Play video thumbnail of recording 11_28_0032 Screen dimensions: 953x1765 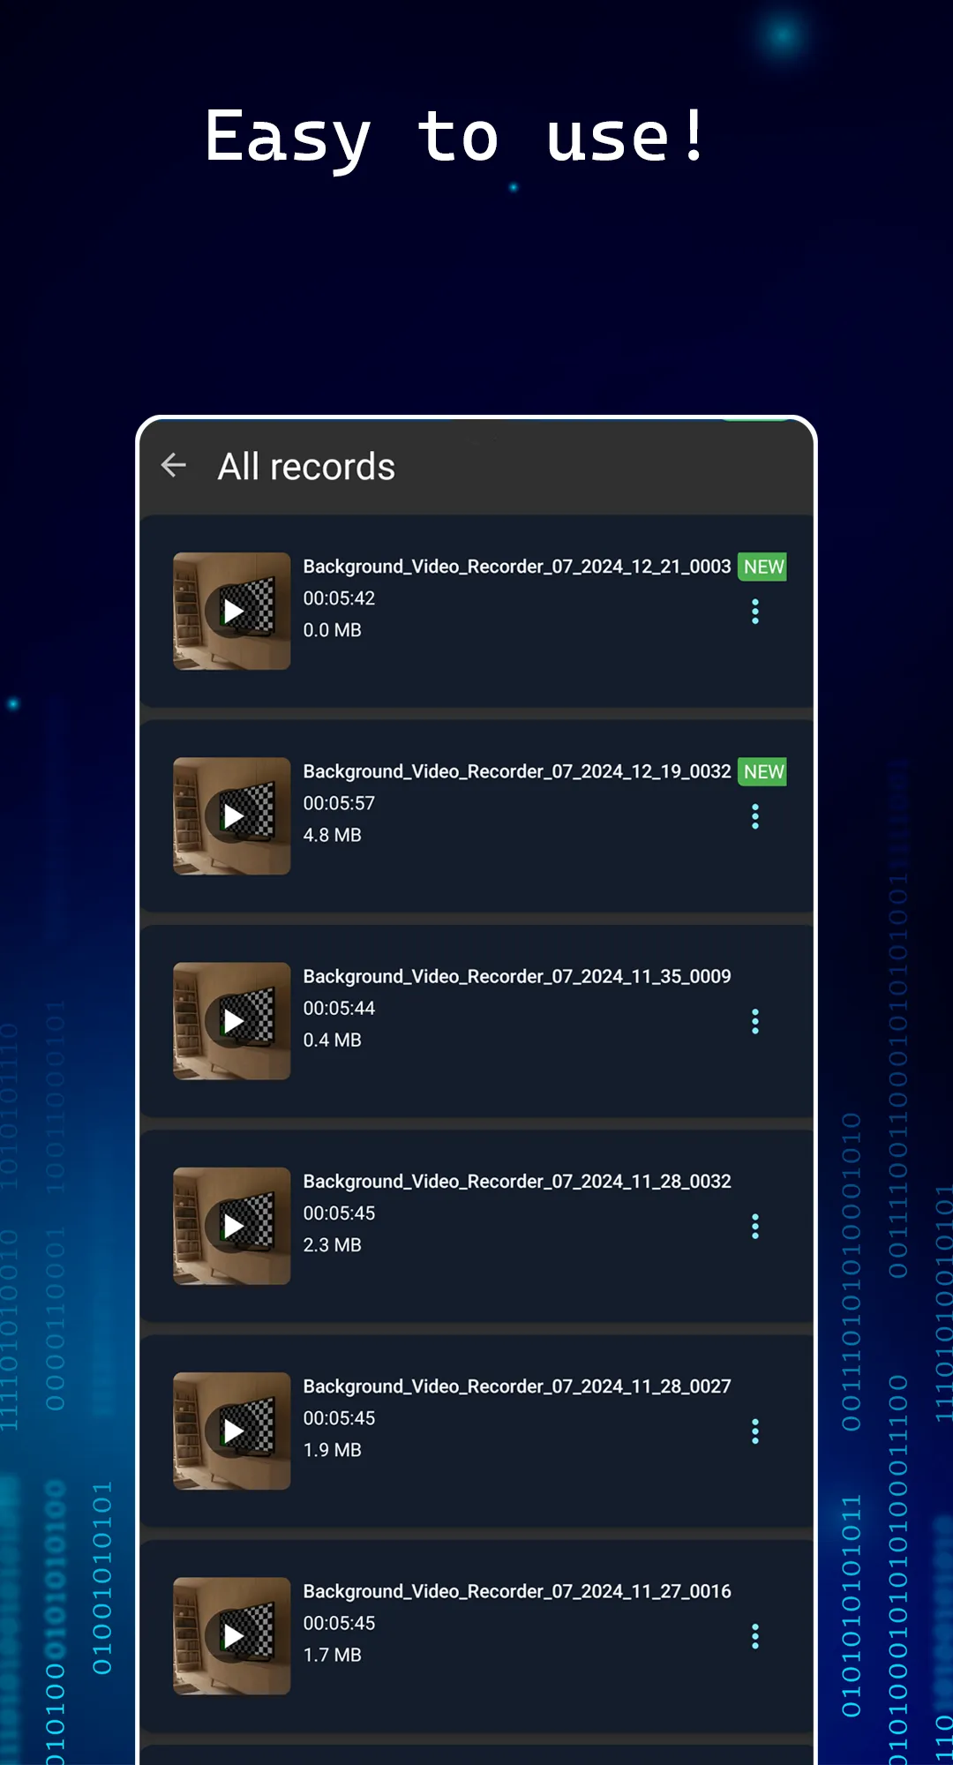coord(231,1226)
